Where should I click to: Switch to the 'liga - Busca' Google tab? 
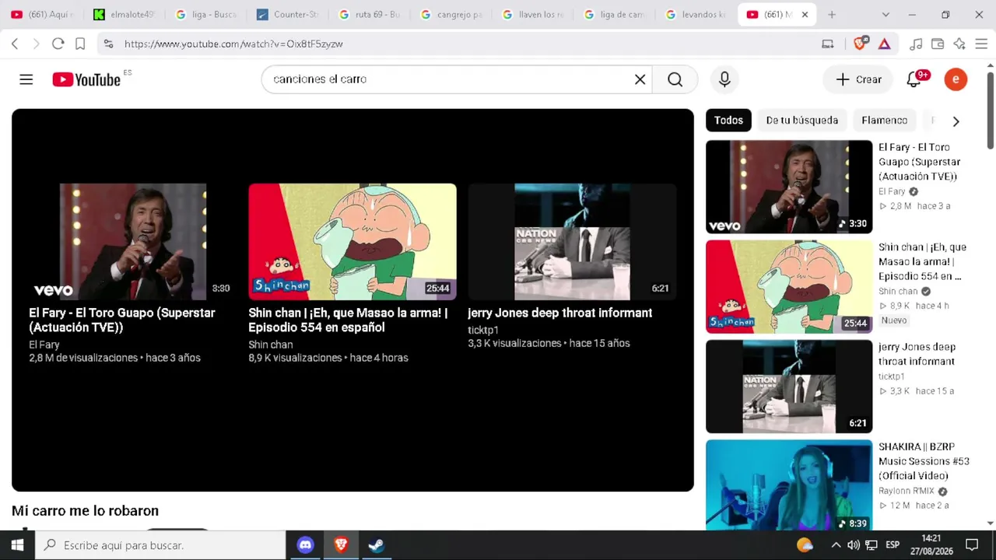[x=206, y=15]
